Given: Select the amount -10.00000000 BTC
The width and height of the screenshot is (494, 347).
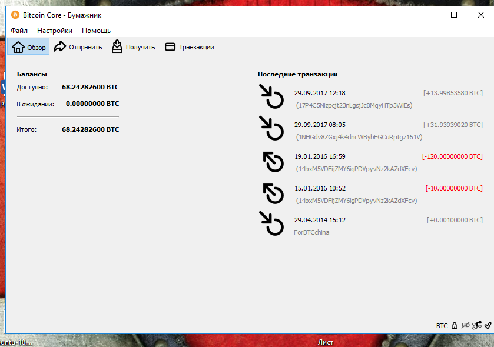Looking at the screenshot, I should [x=454, y=188].
